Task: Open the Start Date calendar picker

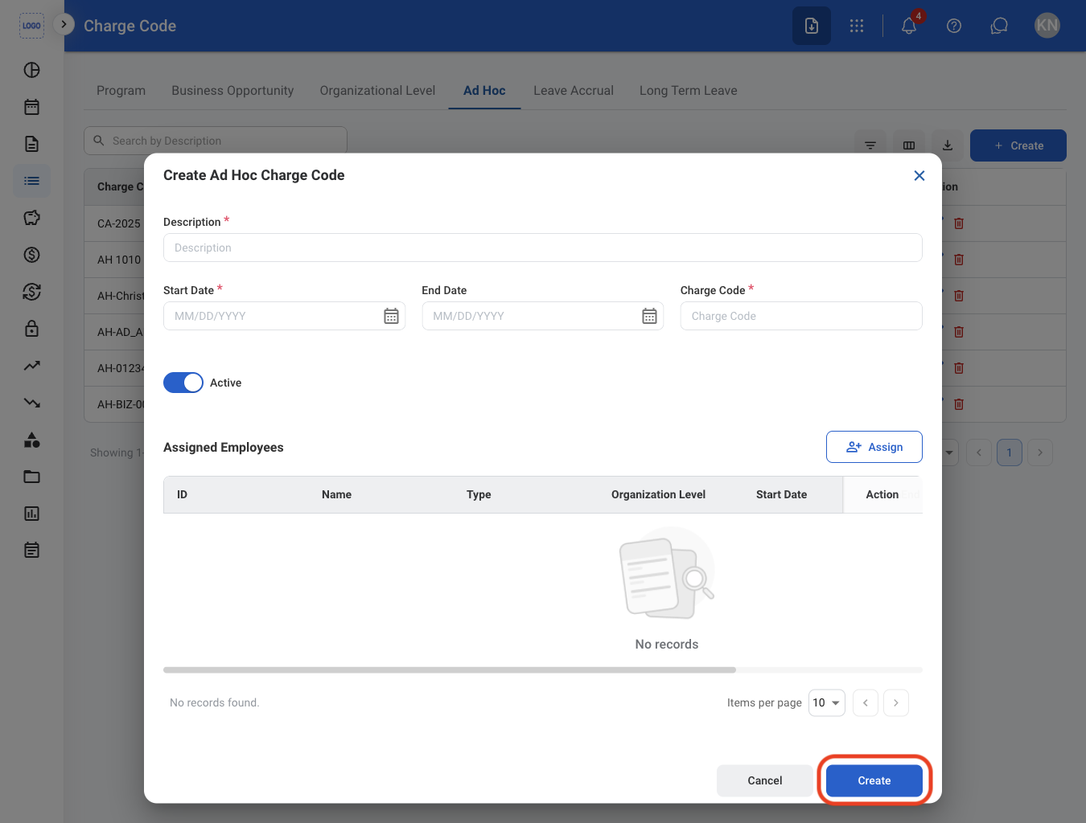Action: 391,316
